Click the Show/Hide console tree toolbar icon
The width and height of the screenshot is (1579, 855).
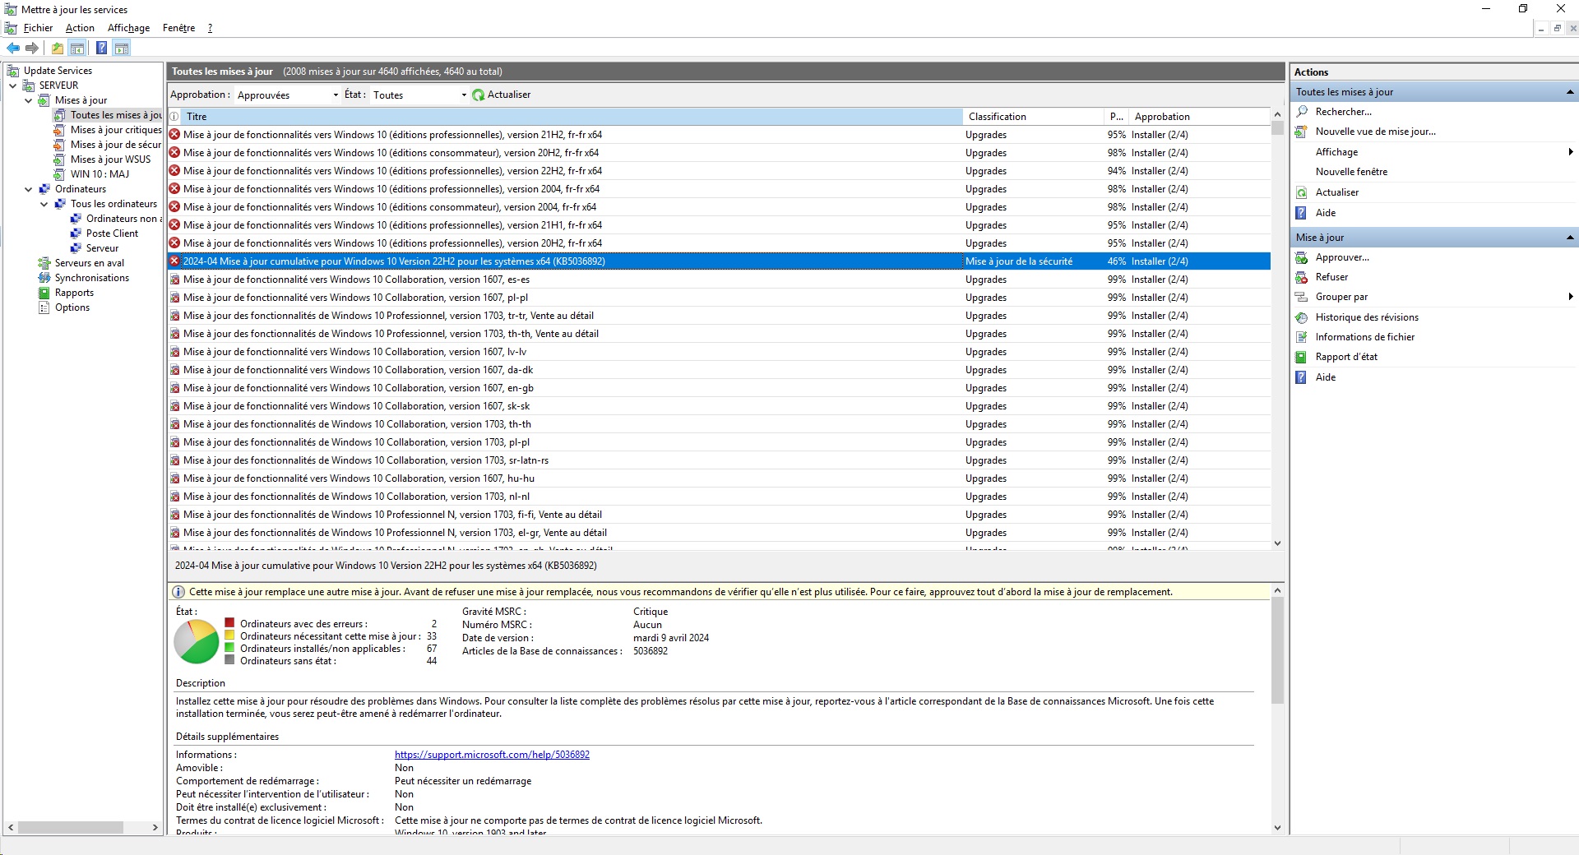(77, 48)
